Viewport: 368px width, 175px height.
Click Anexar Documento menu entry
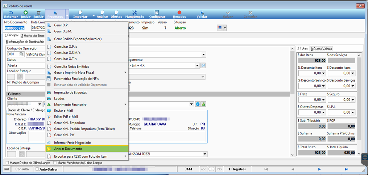click(x=87, y=149)
